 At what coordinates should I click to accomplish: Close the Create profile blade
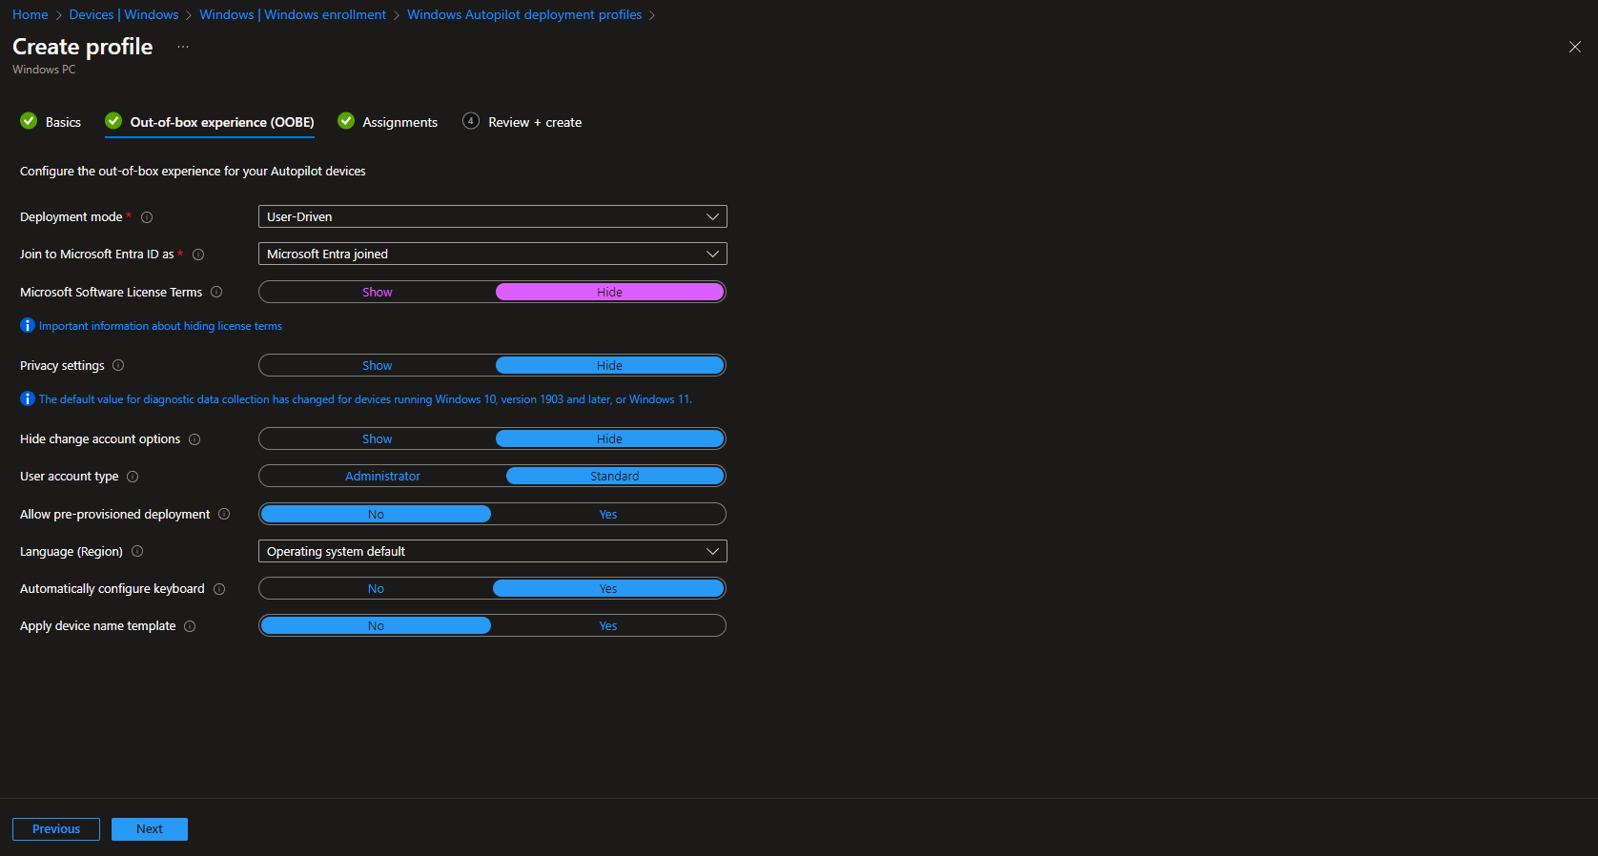click(1575, 47)
